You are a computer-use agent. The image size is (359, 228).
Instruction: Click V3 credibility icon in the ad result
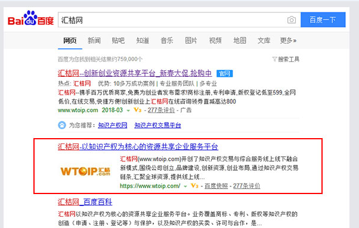click(137, 110)
